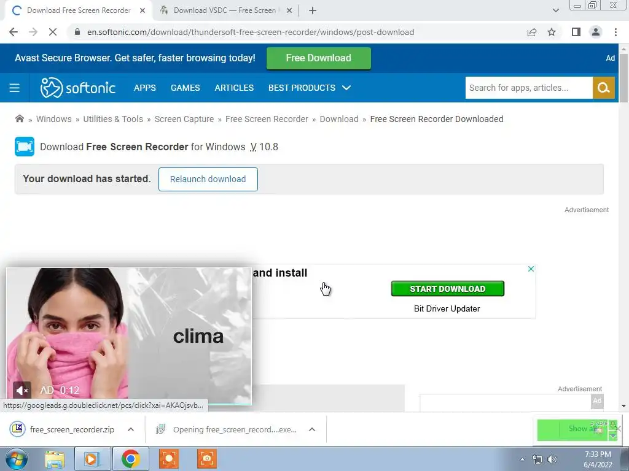This screenshot has height=471, width=629.
Task: Click the address bar URL
Action: click(x=251, y=32)
